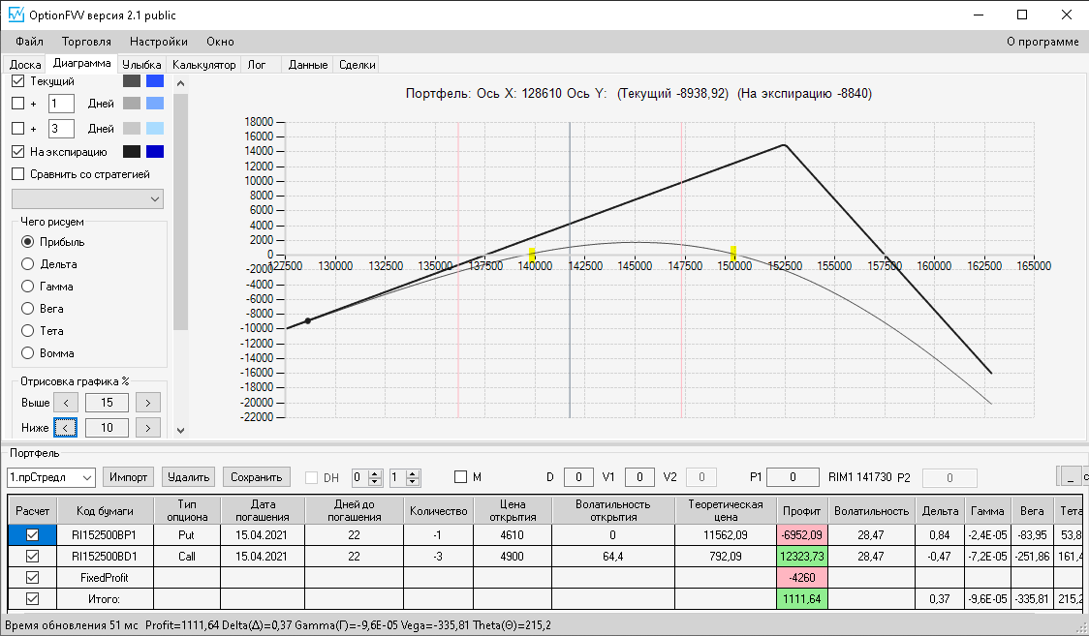The height and width of the screenshot is (636, 1089).
Task: Pick the +1 Дней light blue swatch
Action: [155, 104]
